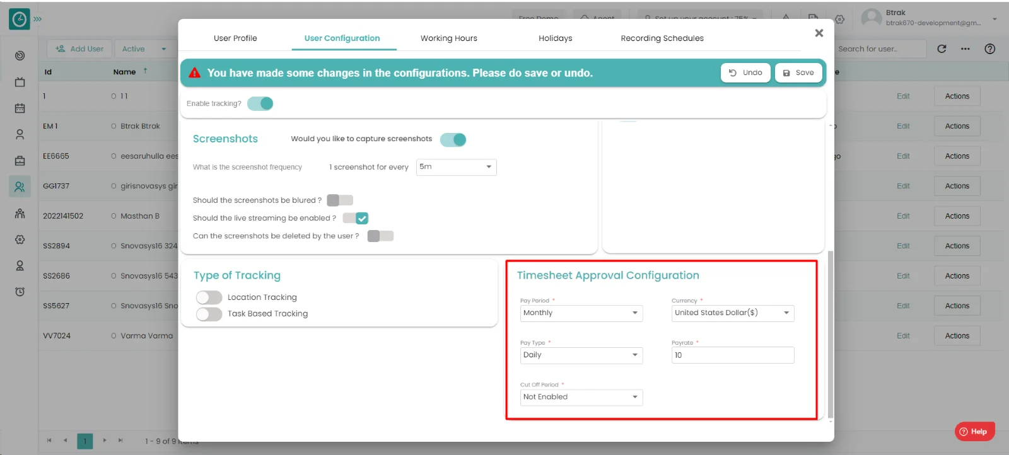Screen dimensions: 1009x455
Task: Open Cut Off Period dropdown
Action: (x=581, y=398)
